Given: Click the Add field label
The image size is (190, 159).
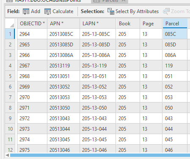Looking at the screenshot, I should tap(36, 11).
